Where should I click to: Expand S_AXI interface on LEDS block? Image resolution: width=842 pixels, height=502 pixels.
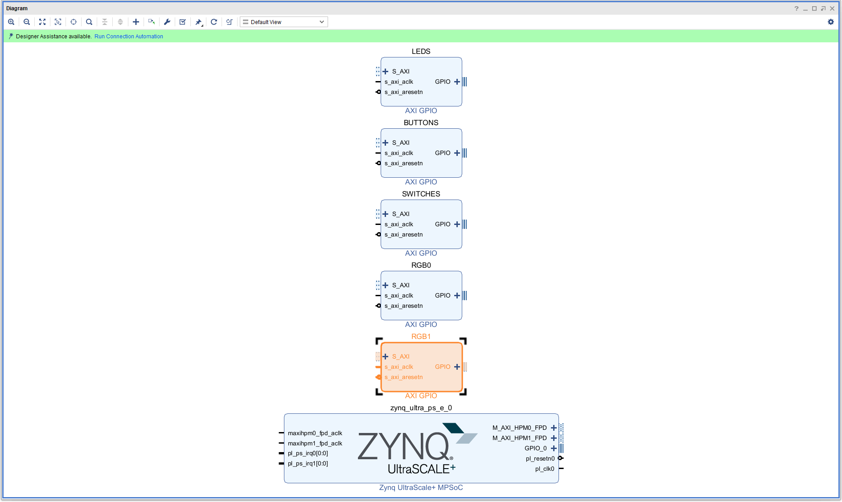click(x=386, y=71)
